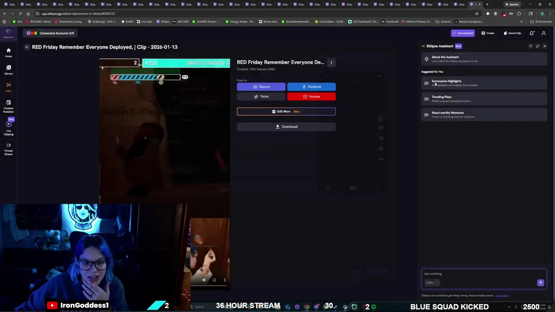Open the Gemini button in Chrome
This screenshot has height=312, width=555.
[512, 4]
